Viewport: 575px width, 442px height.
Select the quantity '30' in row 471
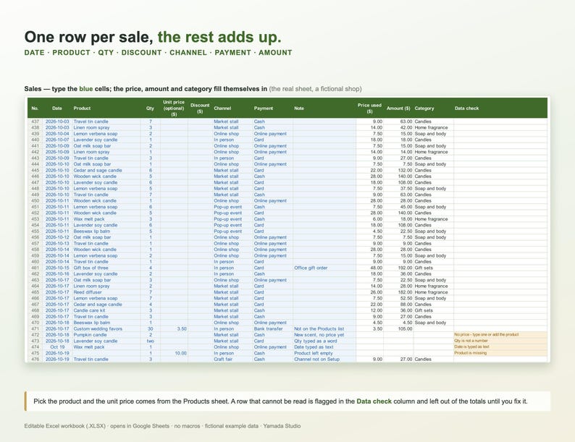pyautogui.click(x=151, y=329)
